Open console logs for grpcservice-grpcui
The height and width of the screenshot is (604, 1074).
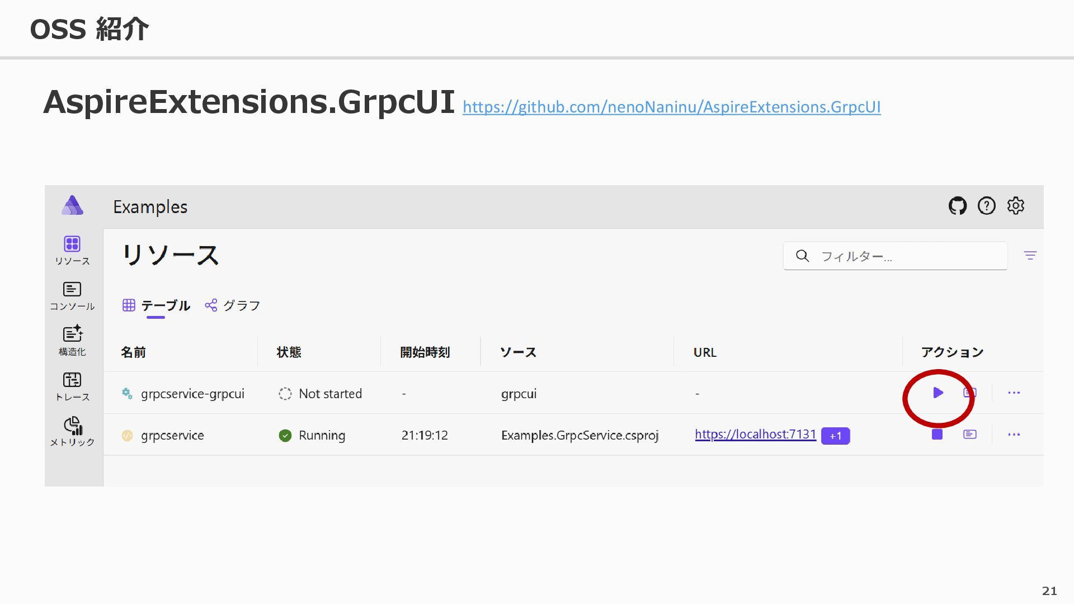tap(969, 393)
